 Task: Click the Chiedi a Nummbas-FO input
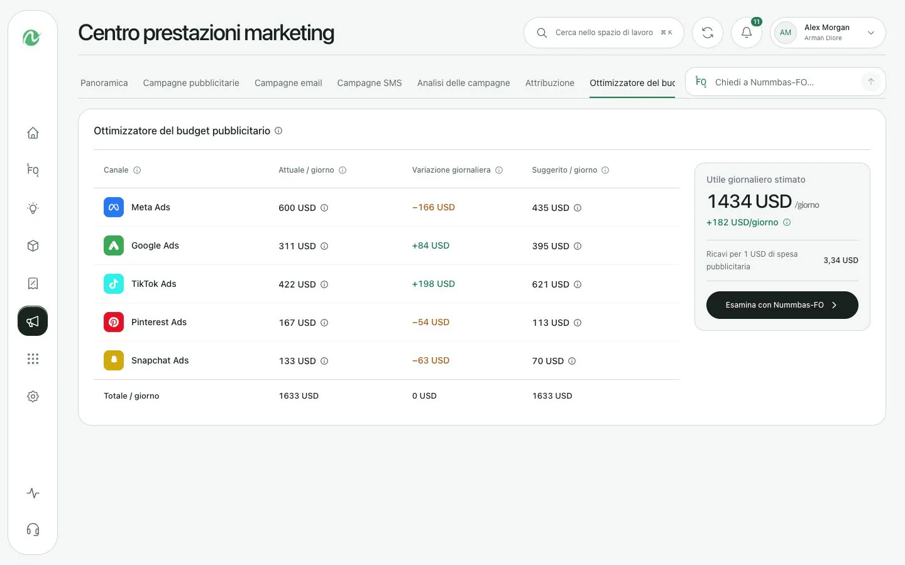point(784,82)
